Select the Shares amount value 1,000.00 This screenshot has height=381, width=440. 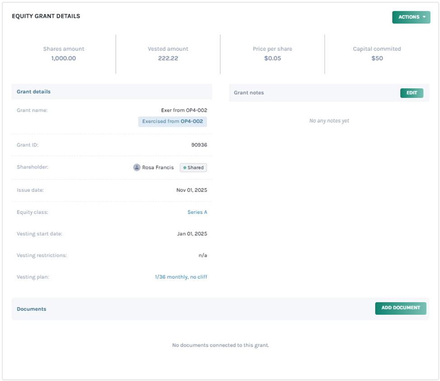point(64,58)
